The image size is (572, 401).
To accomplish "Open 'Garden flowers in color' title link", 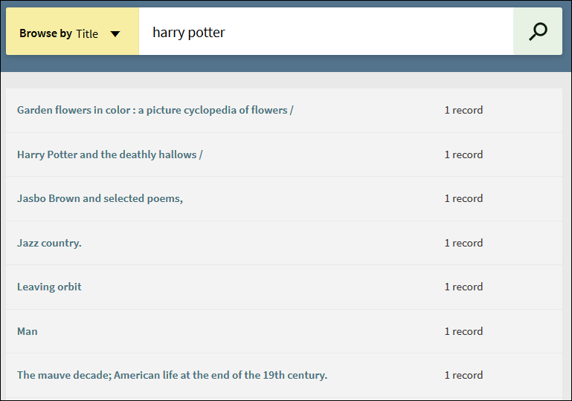I will pos(155,110).
